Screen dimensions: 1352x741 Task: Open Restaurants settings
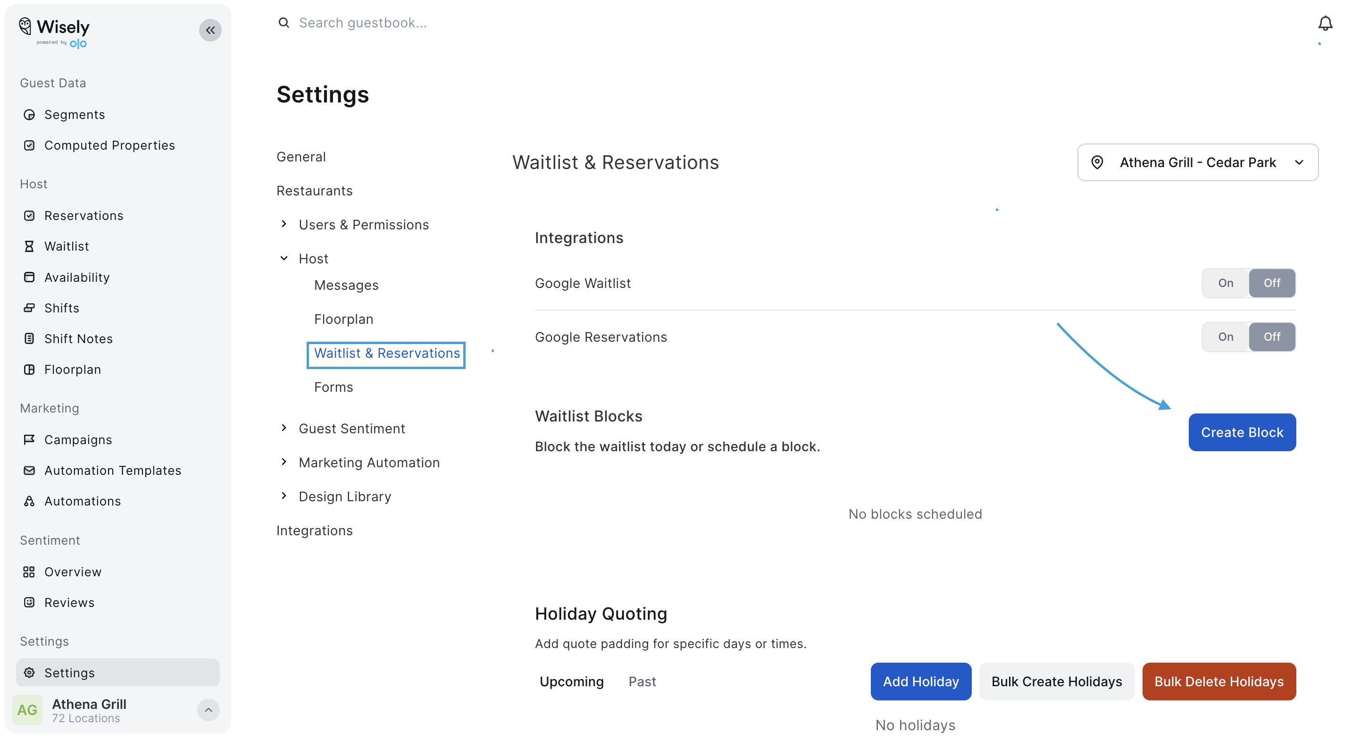point(314,191)
